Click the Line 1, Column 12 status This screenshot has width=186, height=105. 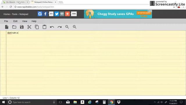[11, 98]
